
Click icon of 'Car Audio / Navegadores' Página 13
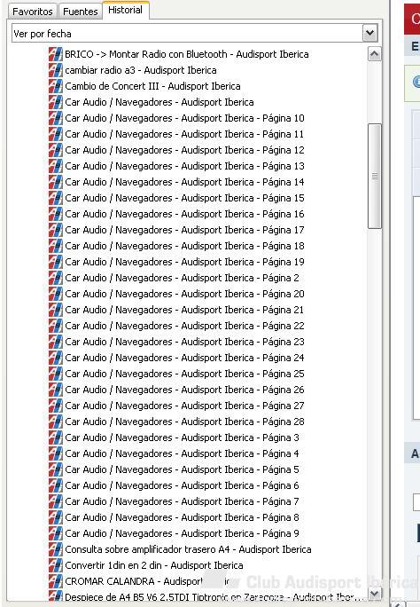coord(55,166)
